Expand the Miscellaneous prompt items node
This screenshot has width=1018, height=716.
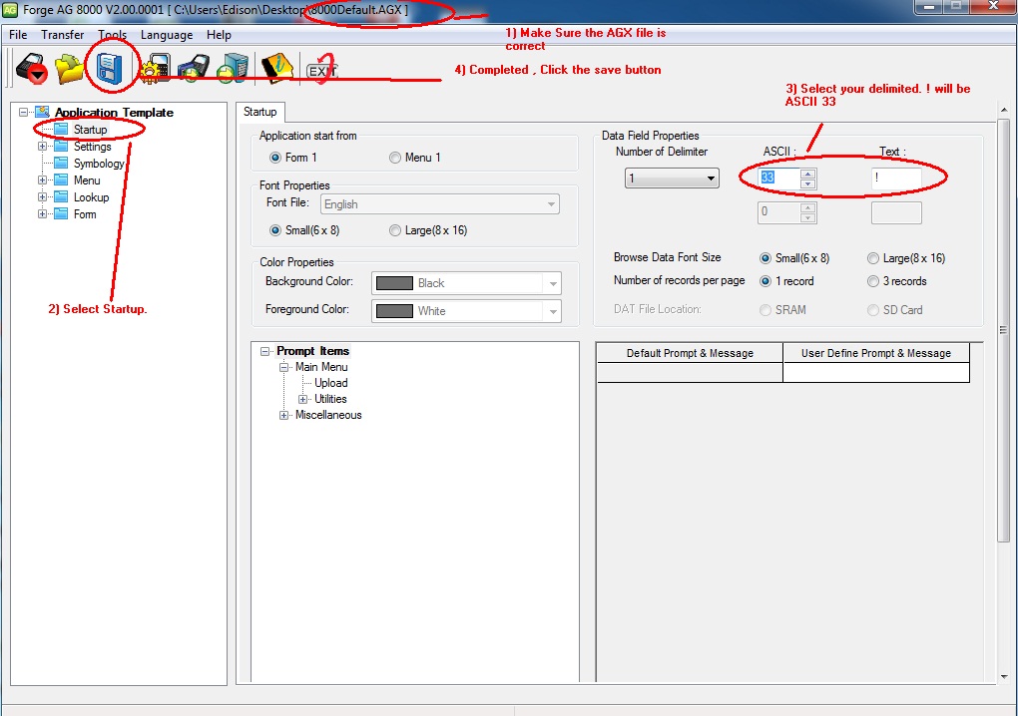pos(284,415)
